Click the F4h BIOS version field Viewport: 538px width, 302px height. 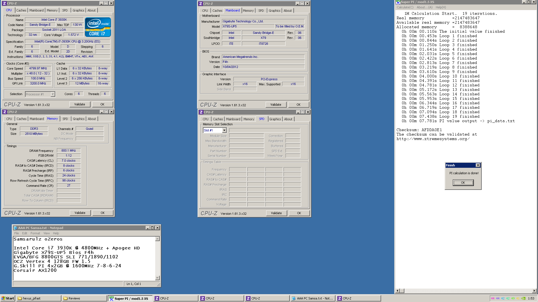263,62
